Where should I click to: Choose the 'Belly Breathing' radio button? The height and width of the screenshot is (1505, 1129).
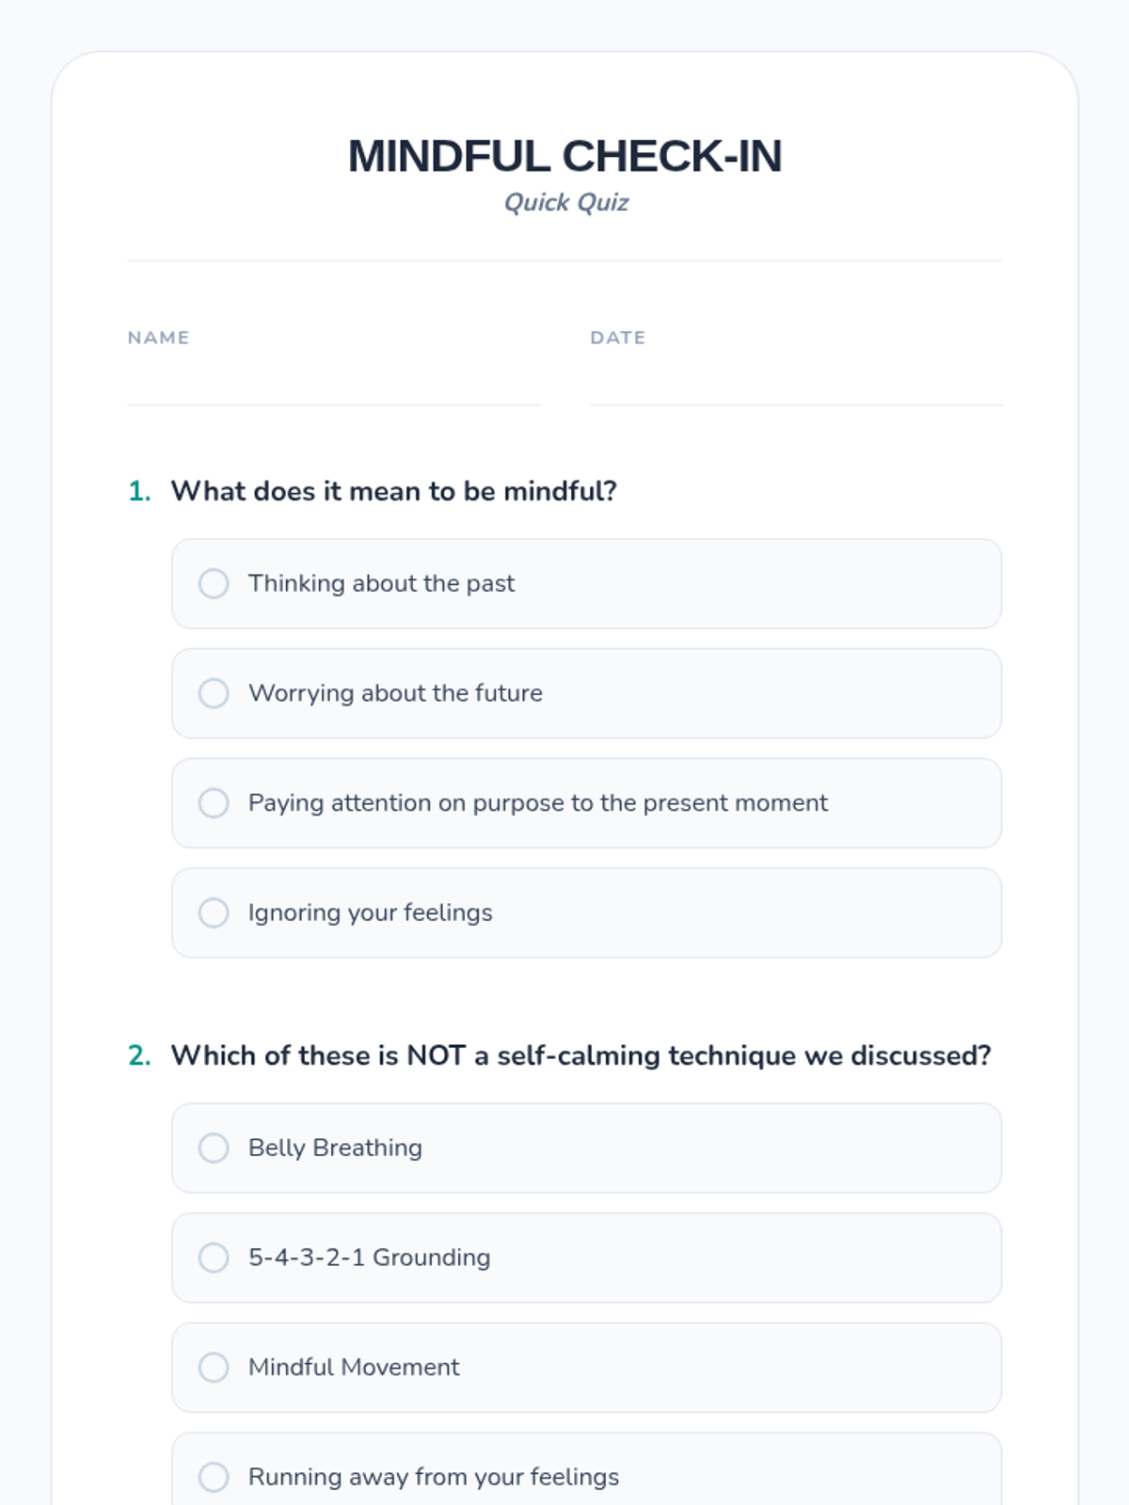click(214, 1148)
